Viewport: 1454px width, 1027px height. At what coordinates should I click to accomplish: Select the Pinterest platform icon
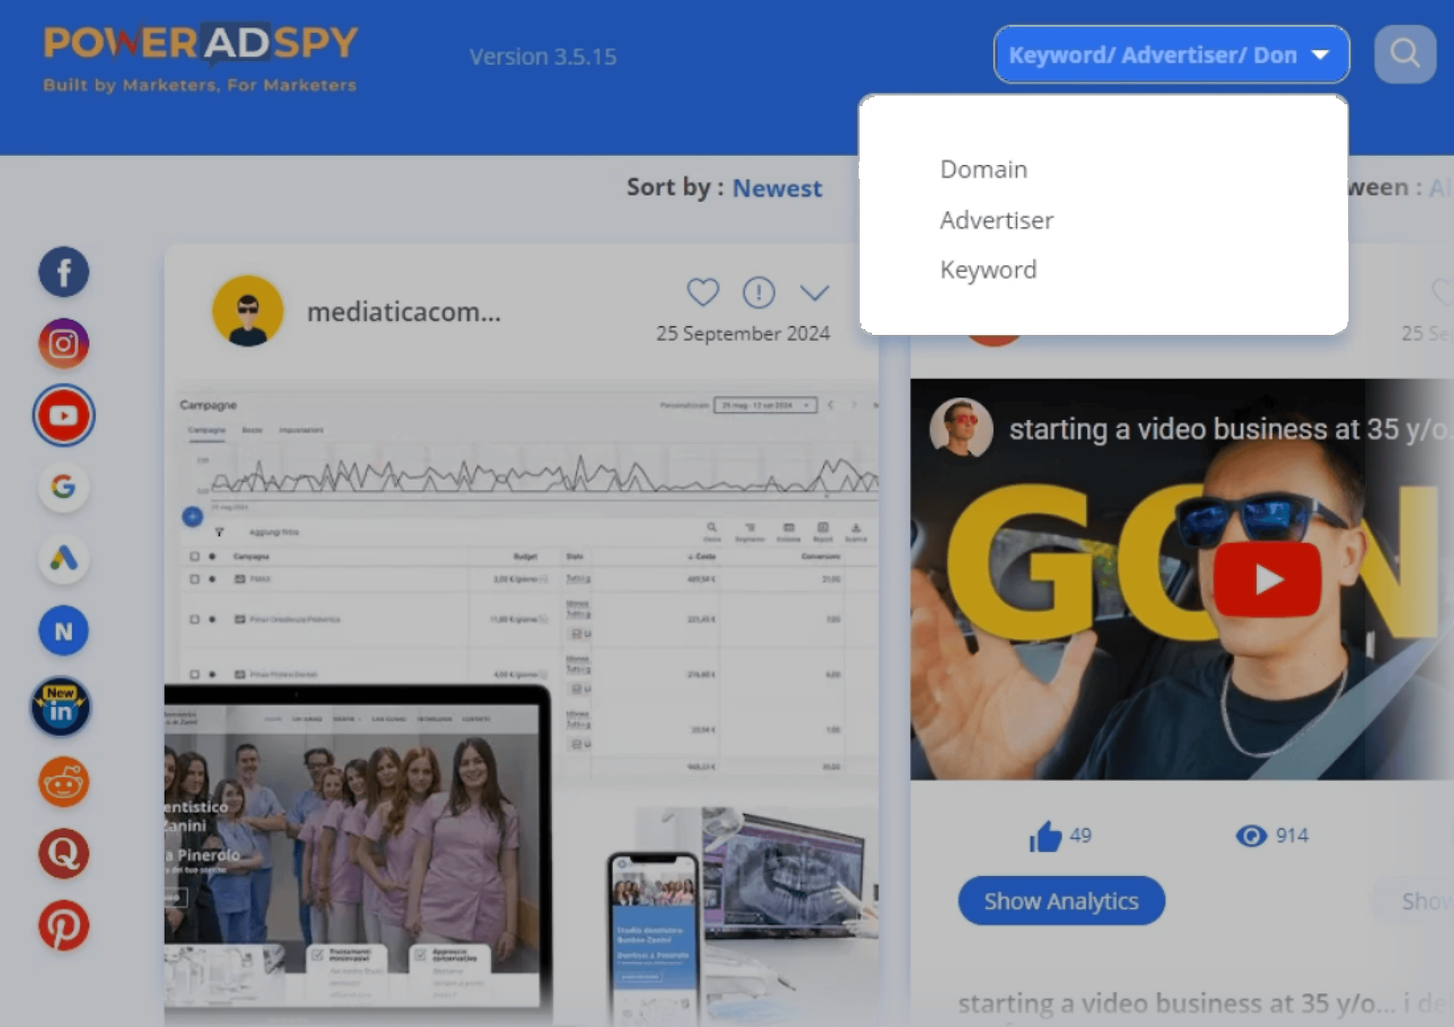[63, 926]
